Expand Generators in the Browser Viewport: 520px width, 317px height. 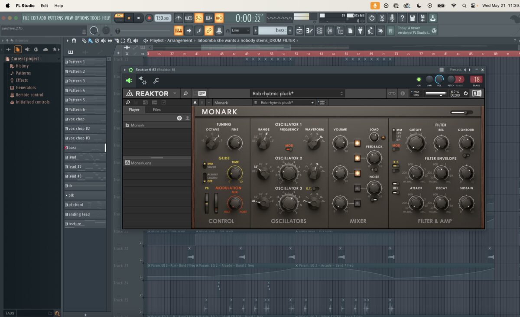pos(26,88)
